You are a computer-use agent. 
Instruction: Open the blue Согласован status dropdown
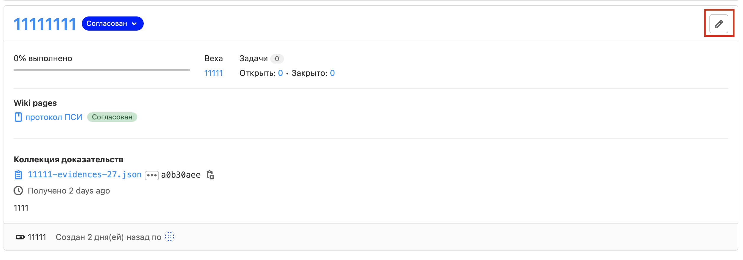click(x=112, y=24)
